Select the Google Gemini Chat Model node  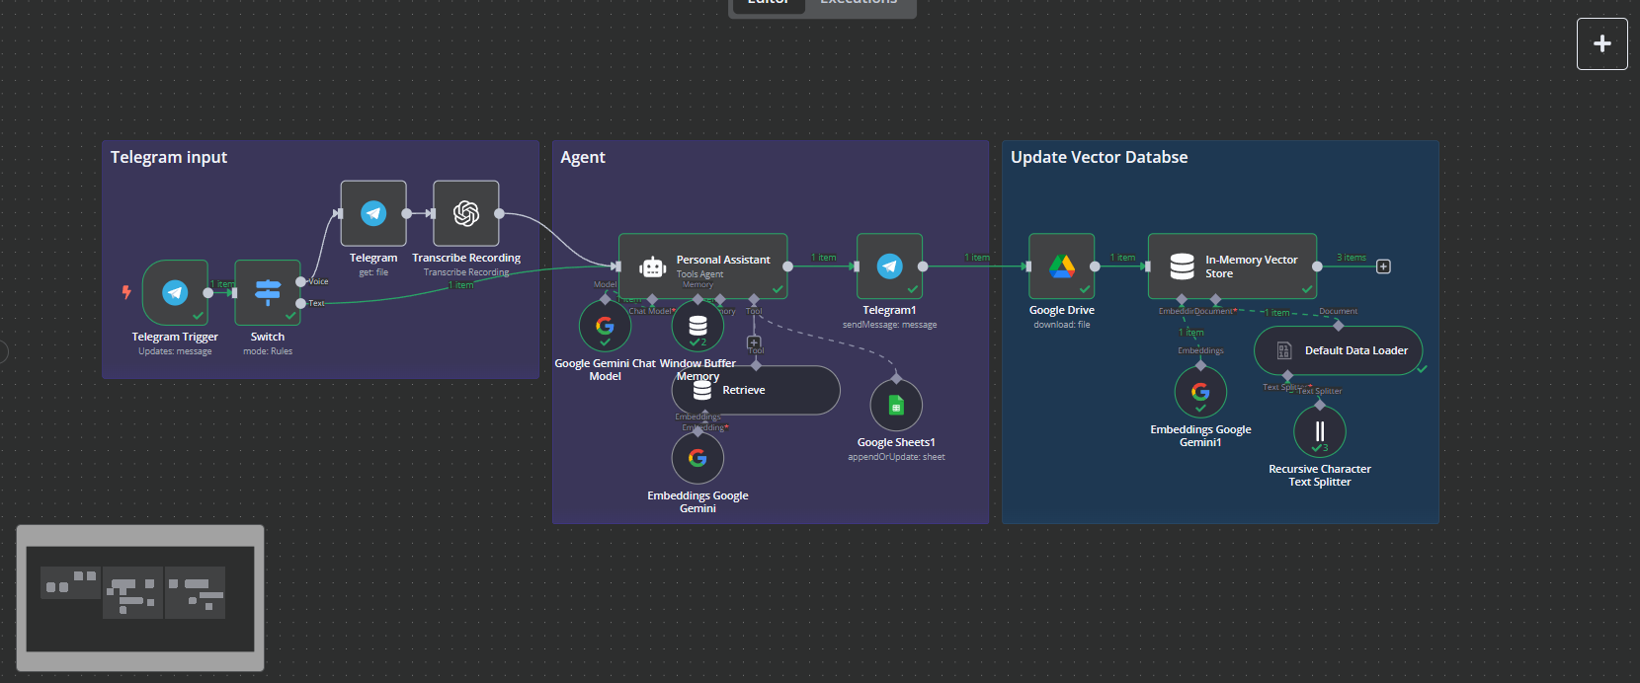(x=605, y=326)
